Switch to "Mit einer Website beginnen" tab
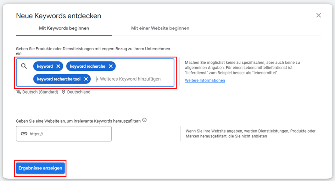 click(x=160, y=28)
